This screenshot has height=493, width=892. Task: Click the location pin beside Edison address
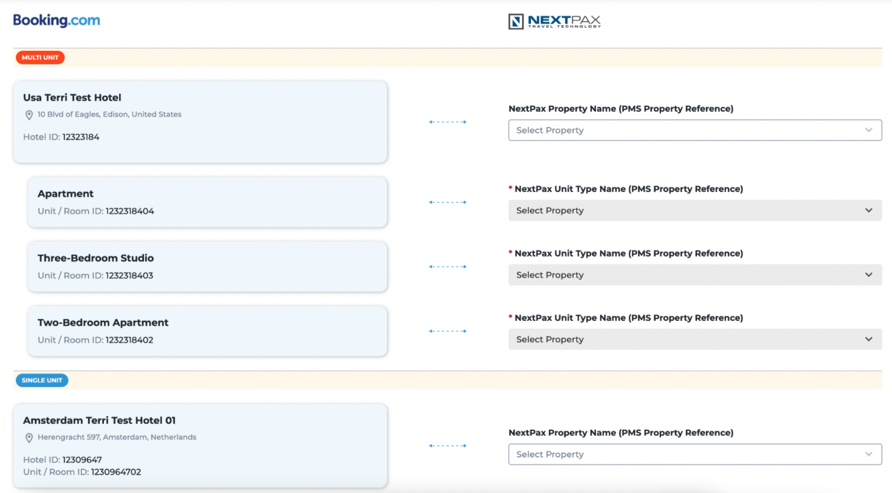29,115
